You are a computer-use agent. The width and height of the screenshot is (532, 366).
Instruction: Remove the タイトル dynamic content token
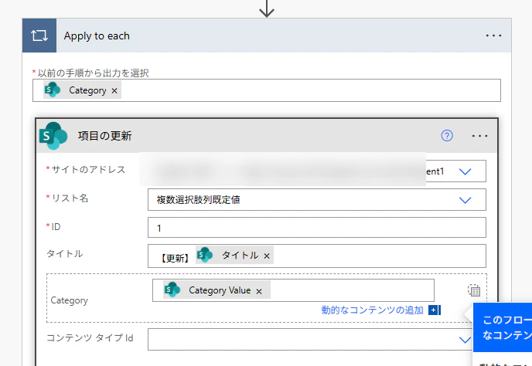tap(267, 256)
